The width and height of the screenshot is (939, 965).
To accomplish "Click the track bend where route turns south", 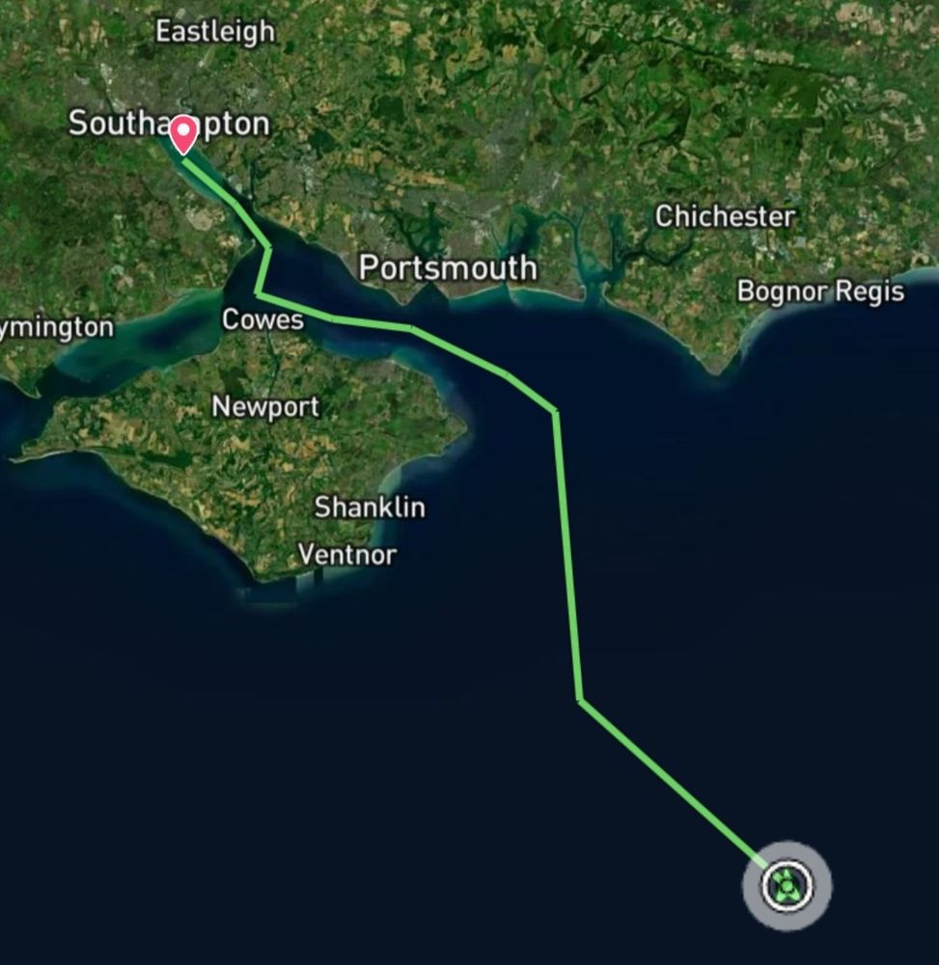I will [556, 411].
